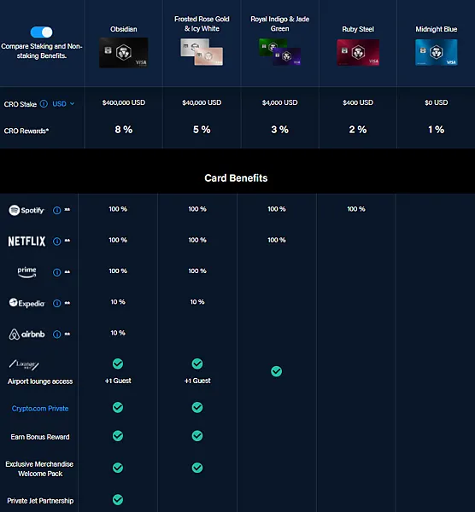The image size is (475, 512).
Task: Open the Crypto.com Private link
Action: [x=40, y=409]
